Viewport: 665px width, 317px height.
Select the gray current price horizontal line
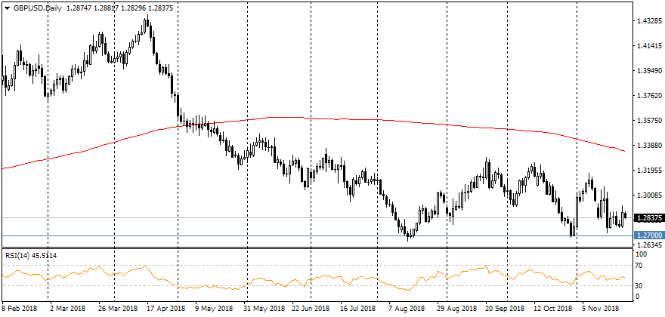click(x=302, y=218)
